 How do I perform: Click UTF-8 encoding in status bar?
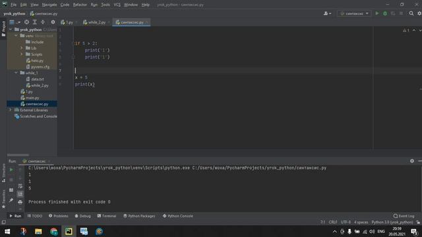tap(346, 223)
